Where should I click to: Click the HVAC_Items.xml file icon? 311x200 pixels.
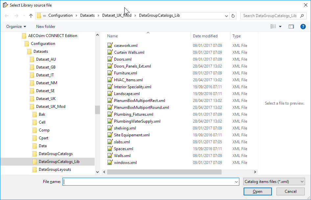point(110,80)
